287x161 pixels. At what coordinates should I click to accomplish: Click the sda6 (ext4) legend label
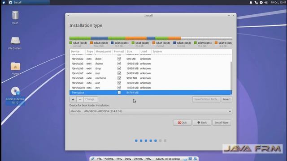pyautogui.click(x=142, y=43)
